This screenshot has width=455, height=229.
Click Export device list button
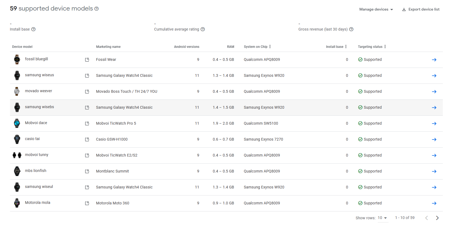point(421,9)
